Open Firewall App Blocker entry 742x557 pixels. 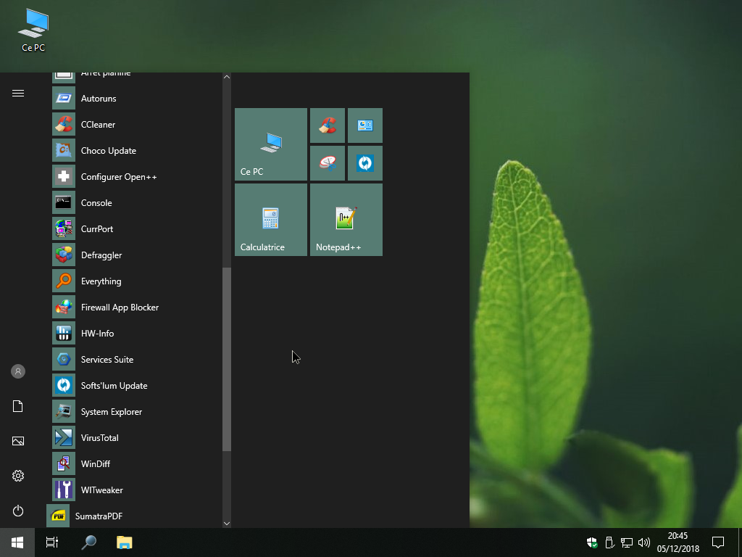pyautogui.click(x=135, y=308)
